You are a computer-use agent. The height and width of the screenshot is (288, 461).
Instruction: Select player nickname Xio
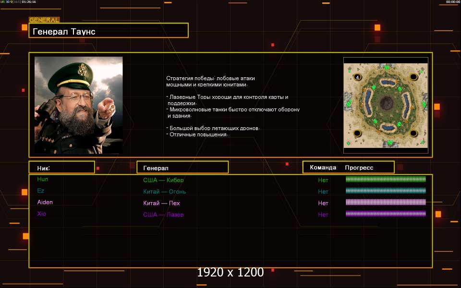coord(41,214)
